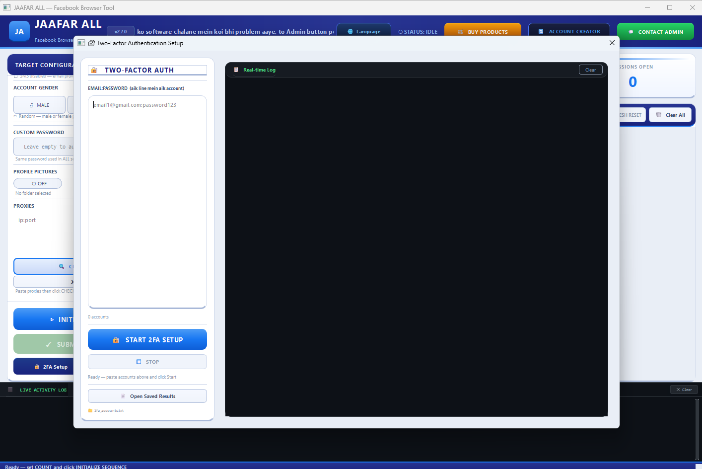This screenshot has width=702, height=469.
Task: Click the square icon beside LIVE ACTIVITY LOG
Action: (x=10, y=390)
